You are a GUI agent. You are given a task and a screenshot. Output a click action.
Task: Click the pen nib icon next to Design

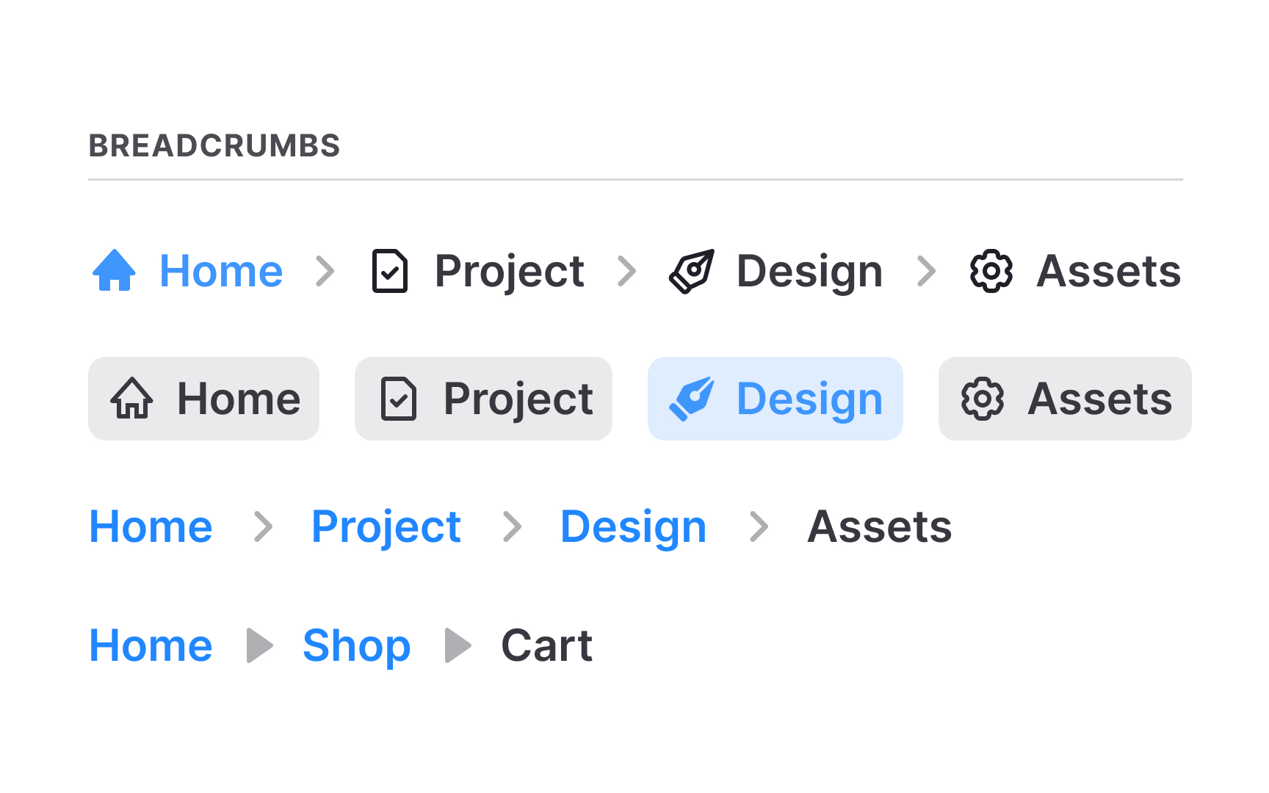[690, 271]
